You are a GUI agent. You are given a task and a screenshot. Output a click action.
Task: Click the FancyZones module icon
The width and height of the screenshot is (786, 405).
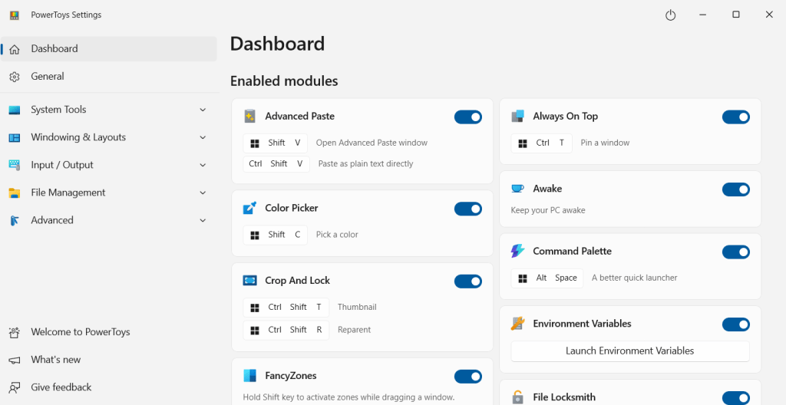249,376
